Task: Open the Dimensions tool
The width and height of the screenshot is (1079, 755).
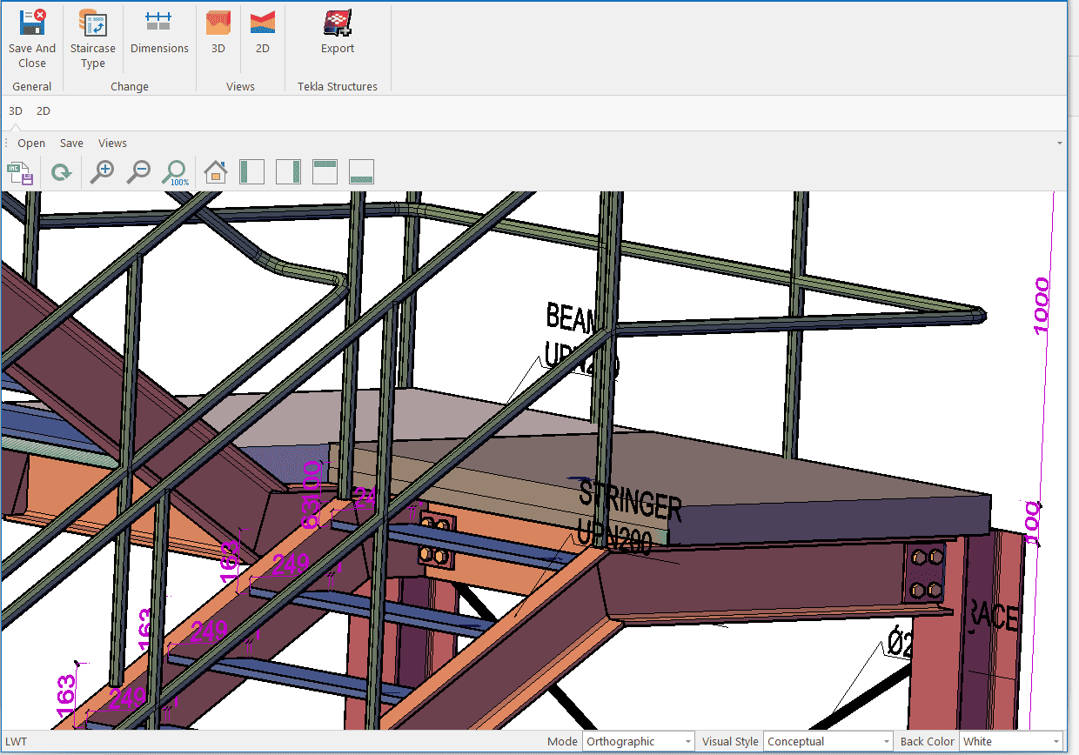Action: 159,33
